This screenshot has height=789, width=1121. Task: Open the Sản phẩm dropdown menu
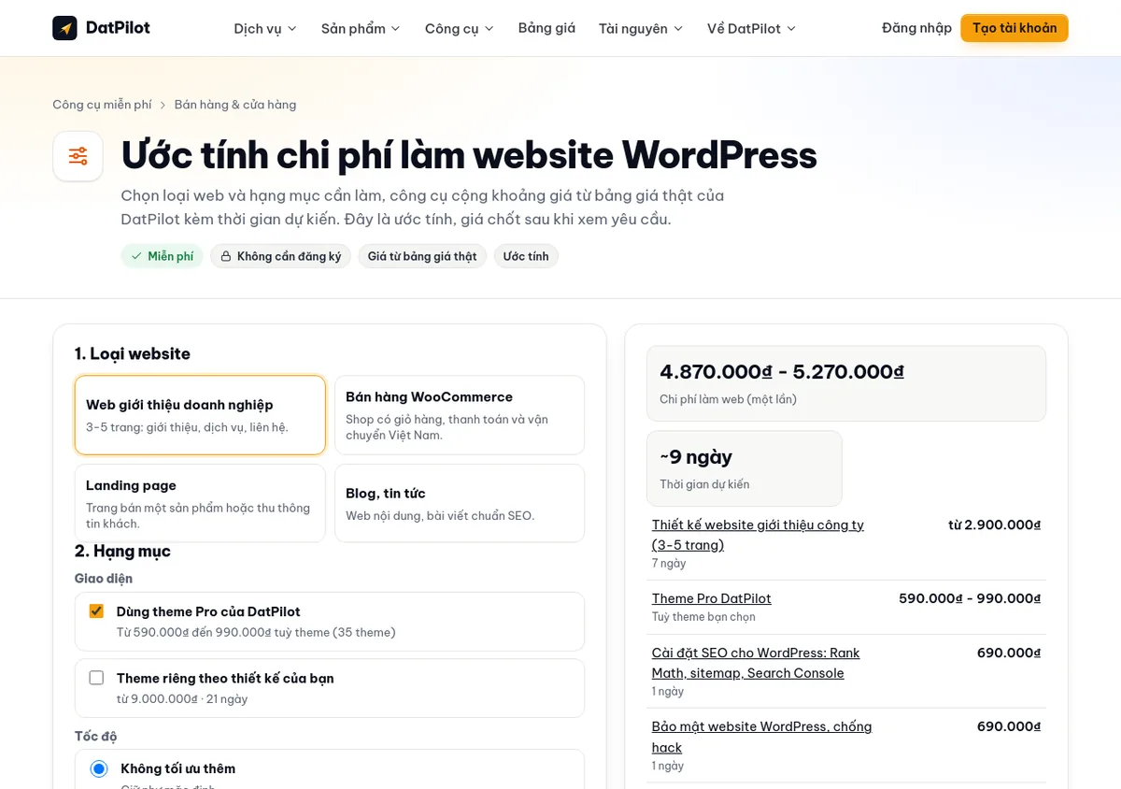click(x=361, y=28)
